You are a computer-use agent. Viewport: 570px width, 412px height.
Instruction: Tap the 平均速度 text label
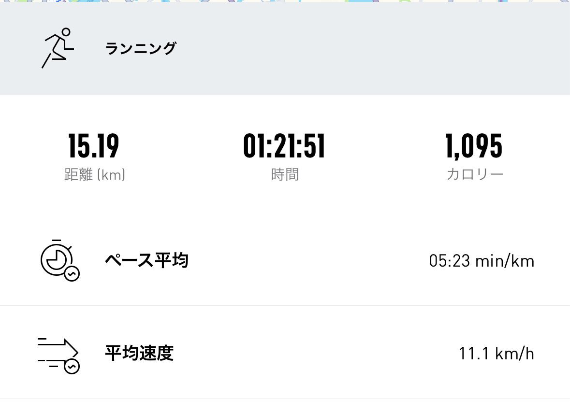(x=139, y=353)
